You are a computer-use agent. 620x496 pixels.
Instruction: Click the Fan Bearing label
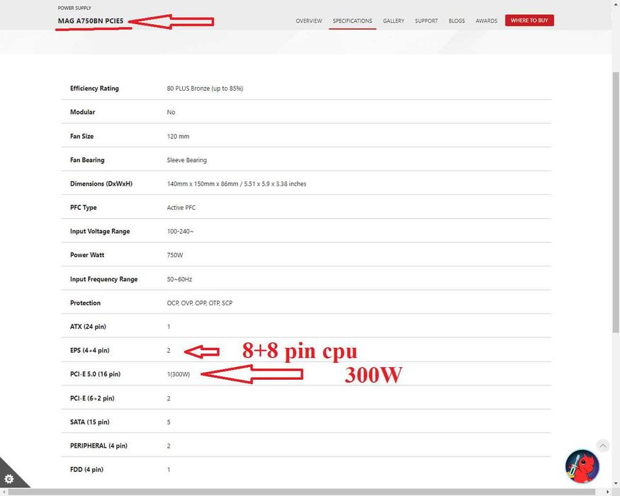(87, 160)
